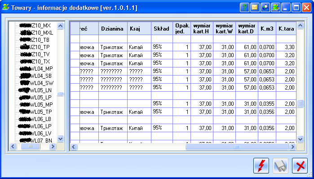
Task: Click the grayed floppy disk save icon
Action: pyautogui.click(x=281, y=166)
